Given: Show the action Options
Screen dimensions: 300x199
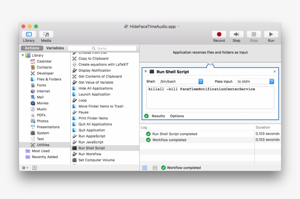Looking at the screenshot, I should point(177,116).
